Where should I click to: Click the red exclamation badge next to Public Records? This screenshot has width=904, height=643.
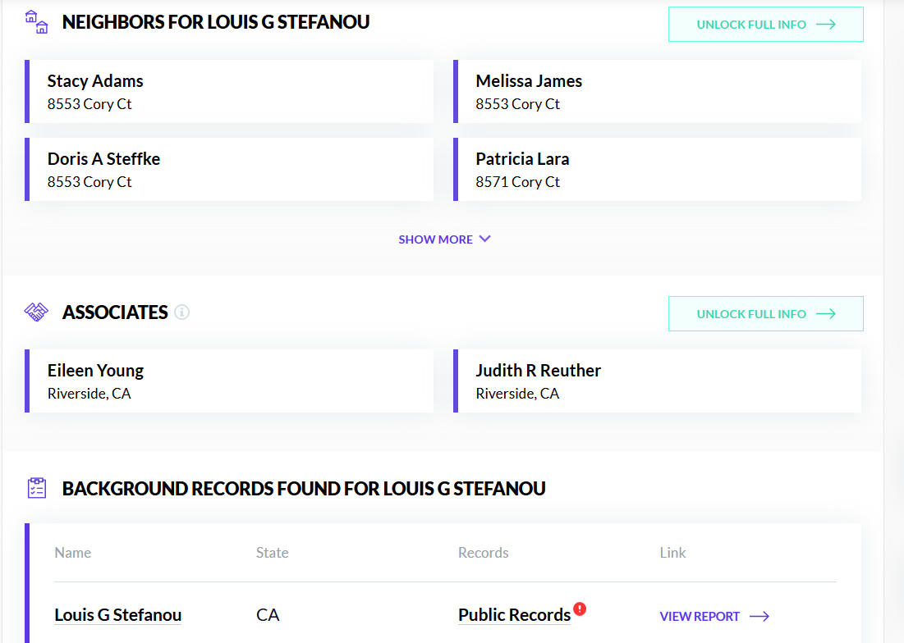(580, 609)
